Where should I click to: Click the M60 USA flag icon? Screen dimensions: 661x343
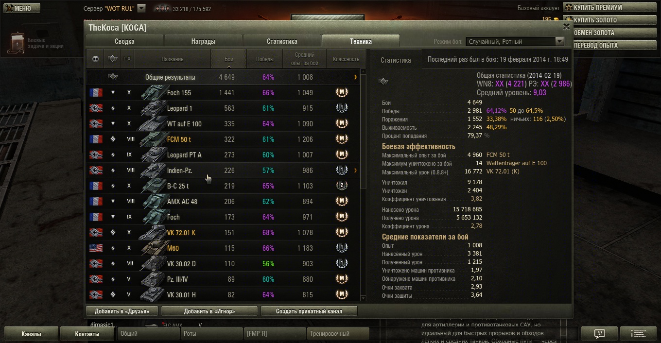[96, 248]
